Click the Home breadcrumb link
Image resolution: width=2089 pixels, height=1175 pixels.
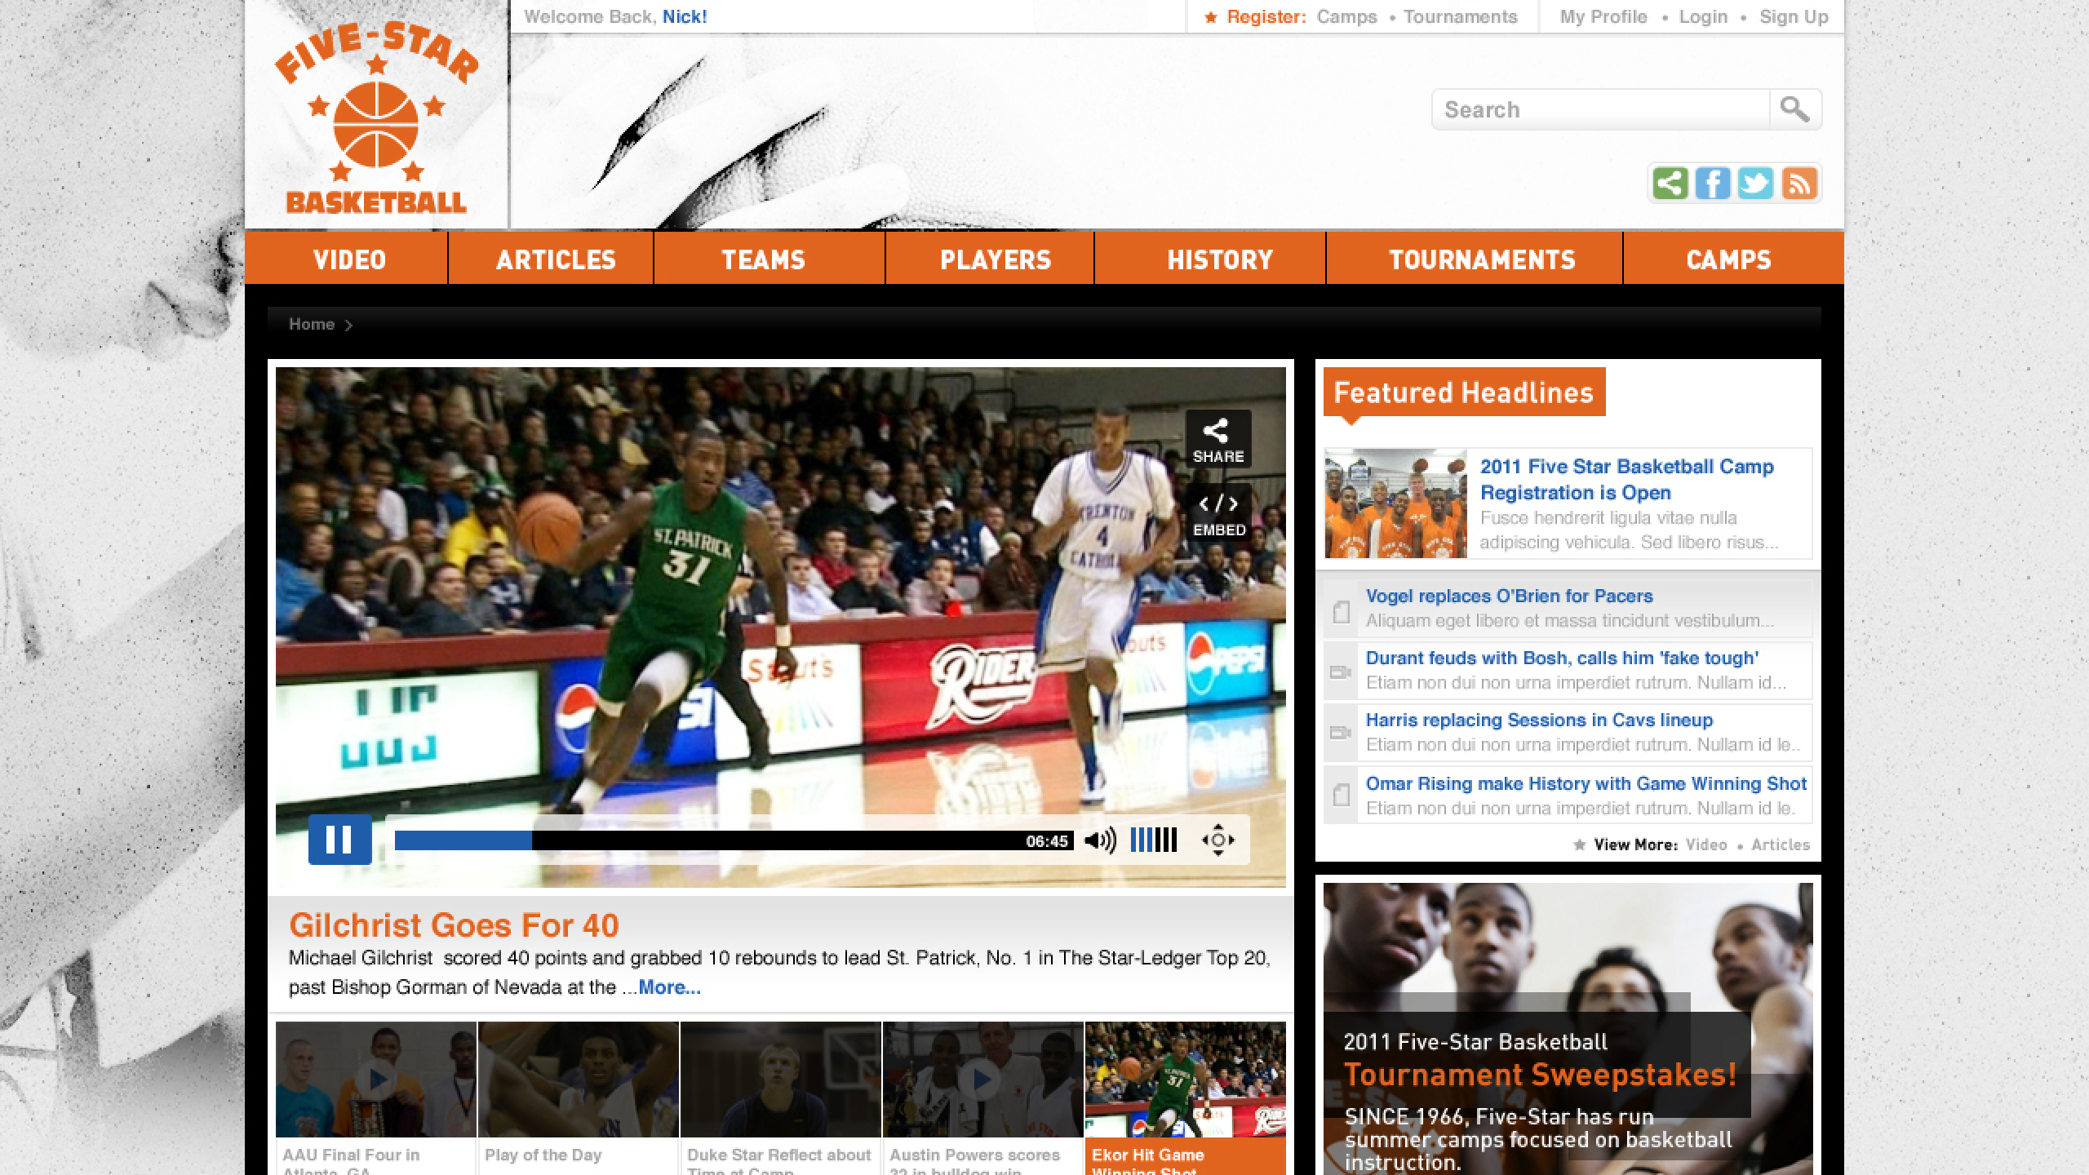312,324
